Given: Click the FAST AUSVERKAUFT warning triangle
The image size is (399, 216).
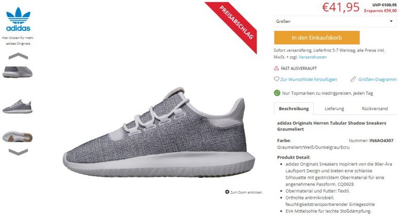Looking at the screenshot, I should tap(276, 68).
